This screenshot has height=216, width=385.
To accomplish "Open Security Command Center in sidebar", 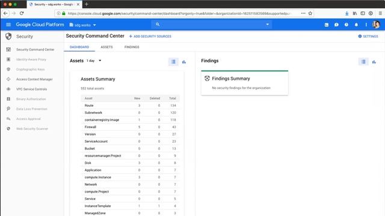I will coord(35,49).
